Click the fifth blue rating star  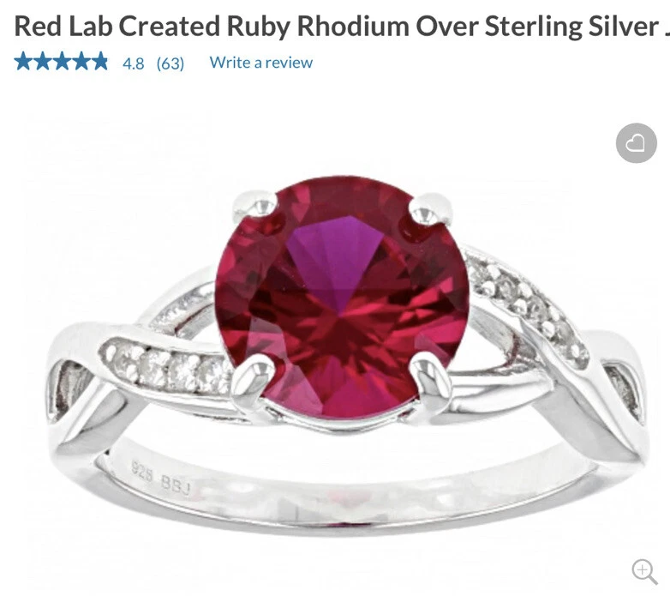(99, 62)
